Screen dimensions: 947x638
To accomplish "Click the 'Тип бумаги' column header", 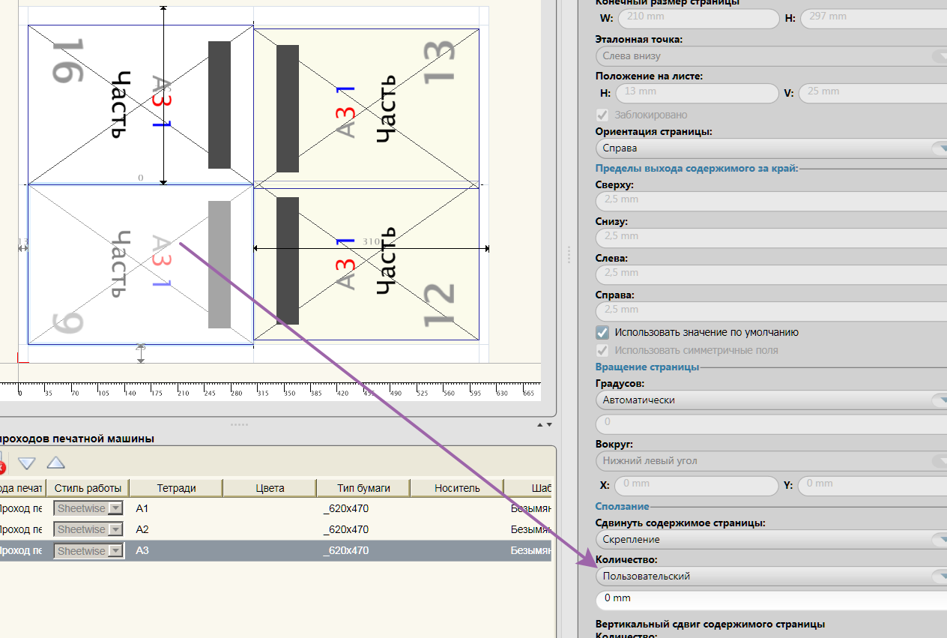I will (363, 488).
